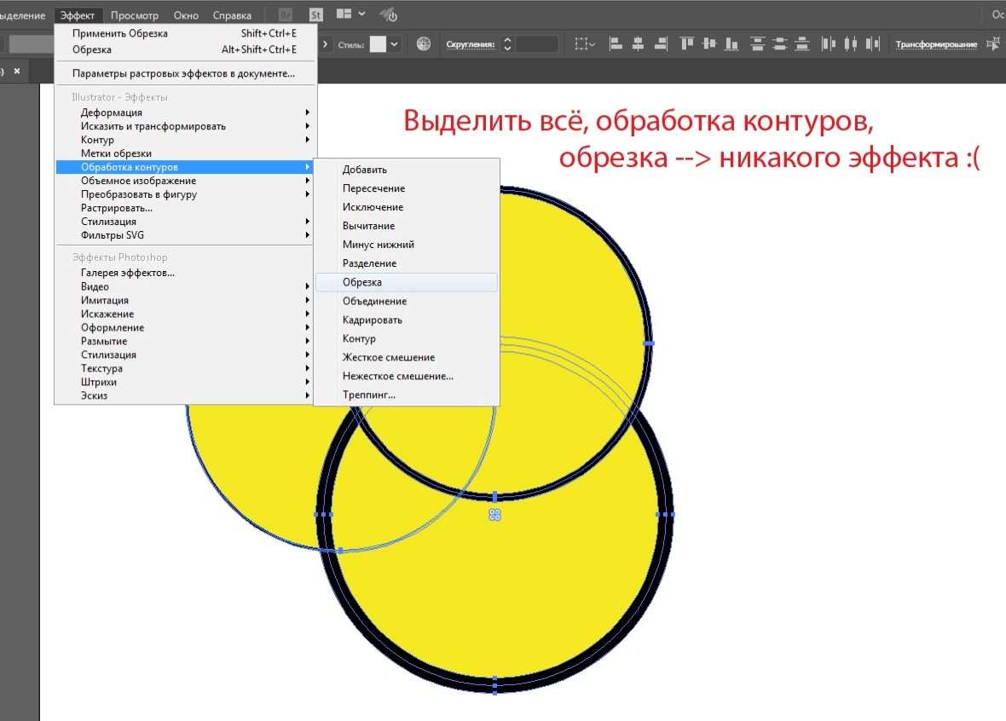This screenshot has height=721, width=1006.
Task: Open Параметры растровых эффектов в документе
Action: click(x=185, y=73)
